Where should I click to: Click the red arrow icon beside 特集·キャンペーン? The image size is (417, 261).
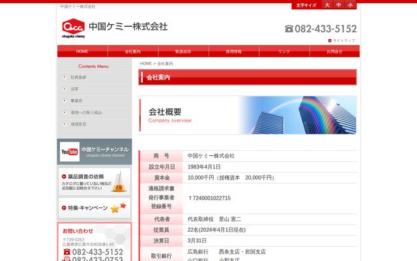tap(64, 207)
